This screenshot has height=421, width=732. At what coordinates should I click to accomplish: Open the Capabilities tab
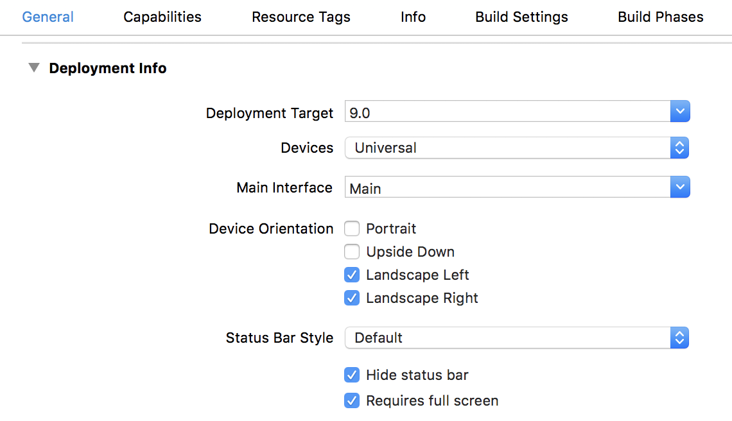click(162, 17)
